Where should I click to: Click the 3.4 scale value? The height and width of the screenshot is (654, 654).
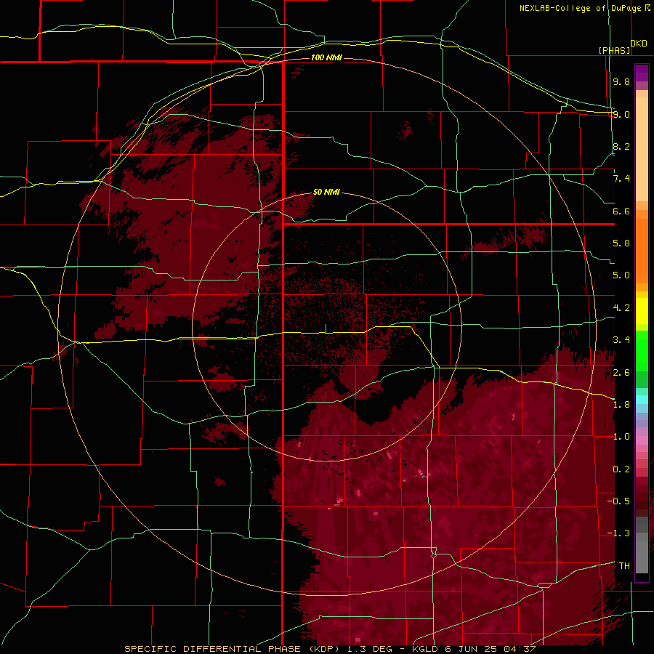[621, 340]
